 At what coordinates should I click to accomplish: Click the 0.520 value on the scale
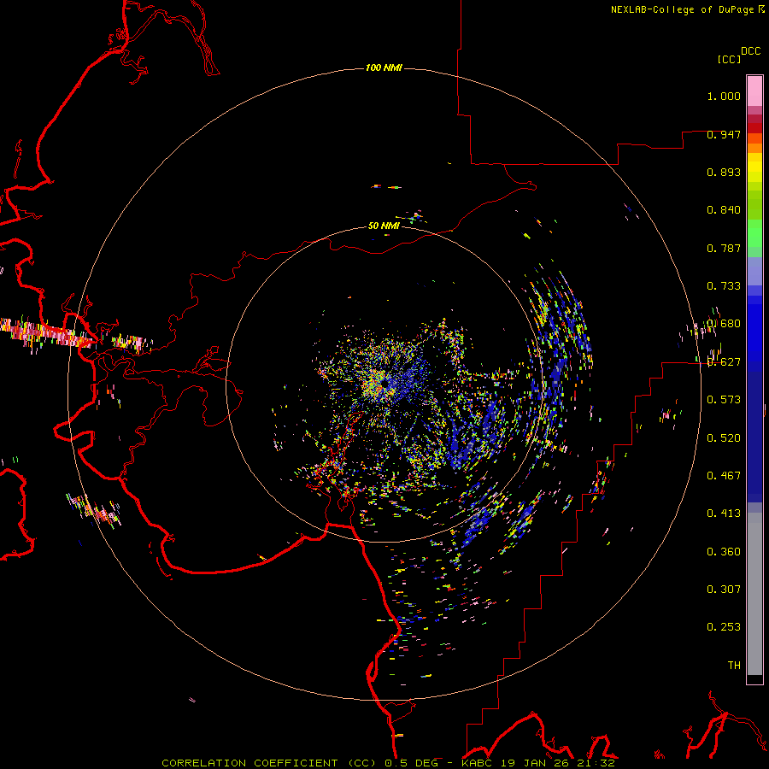724,437
